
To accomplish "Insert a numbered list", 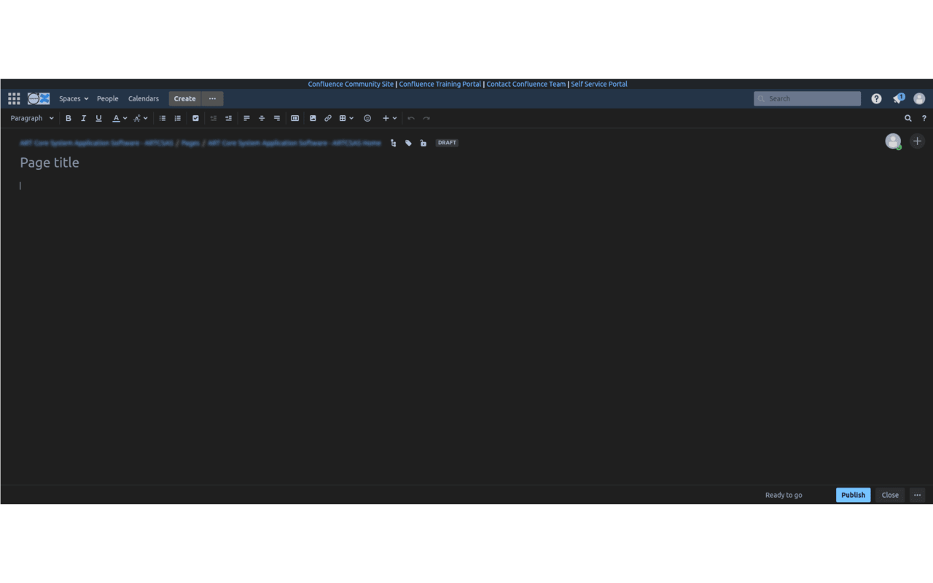I will (177, 118).
